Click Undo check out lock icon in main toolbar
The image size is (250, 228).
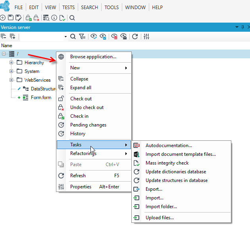pos(37,18)
